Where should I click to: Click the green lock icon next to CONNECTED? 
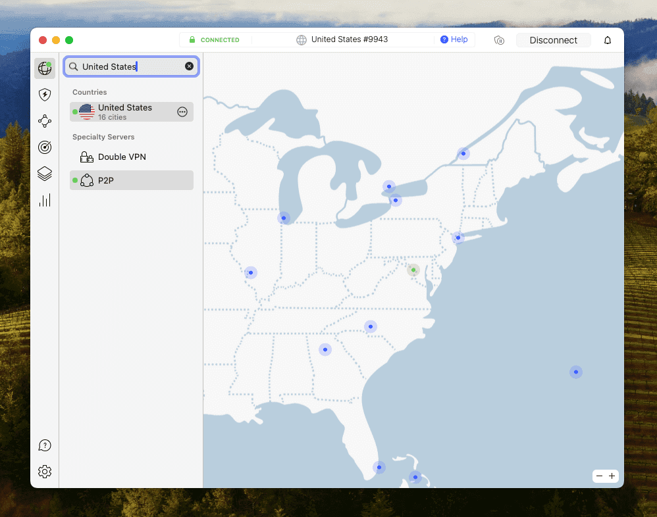click(x=192, y=39)
